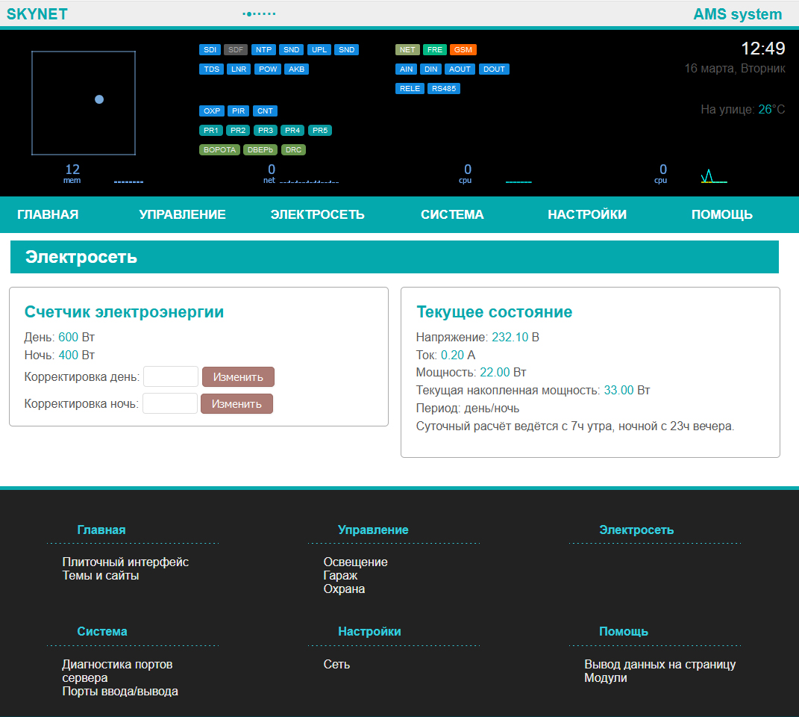This screenshot has width=799, height=717.
Task: Open the СИСТЕМА menu section
Action: pyautogui.click(x=452, y=215)
